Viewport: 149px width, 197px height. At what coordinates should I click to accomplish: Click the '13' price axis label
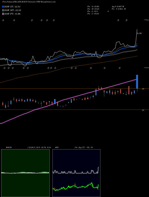click(143, 89)
